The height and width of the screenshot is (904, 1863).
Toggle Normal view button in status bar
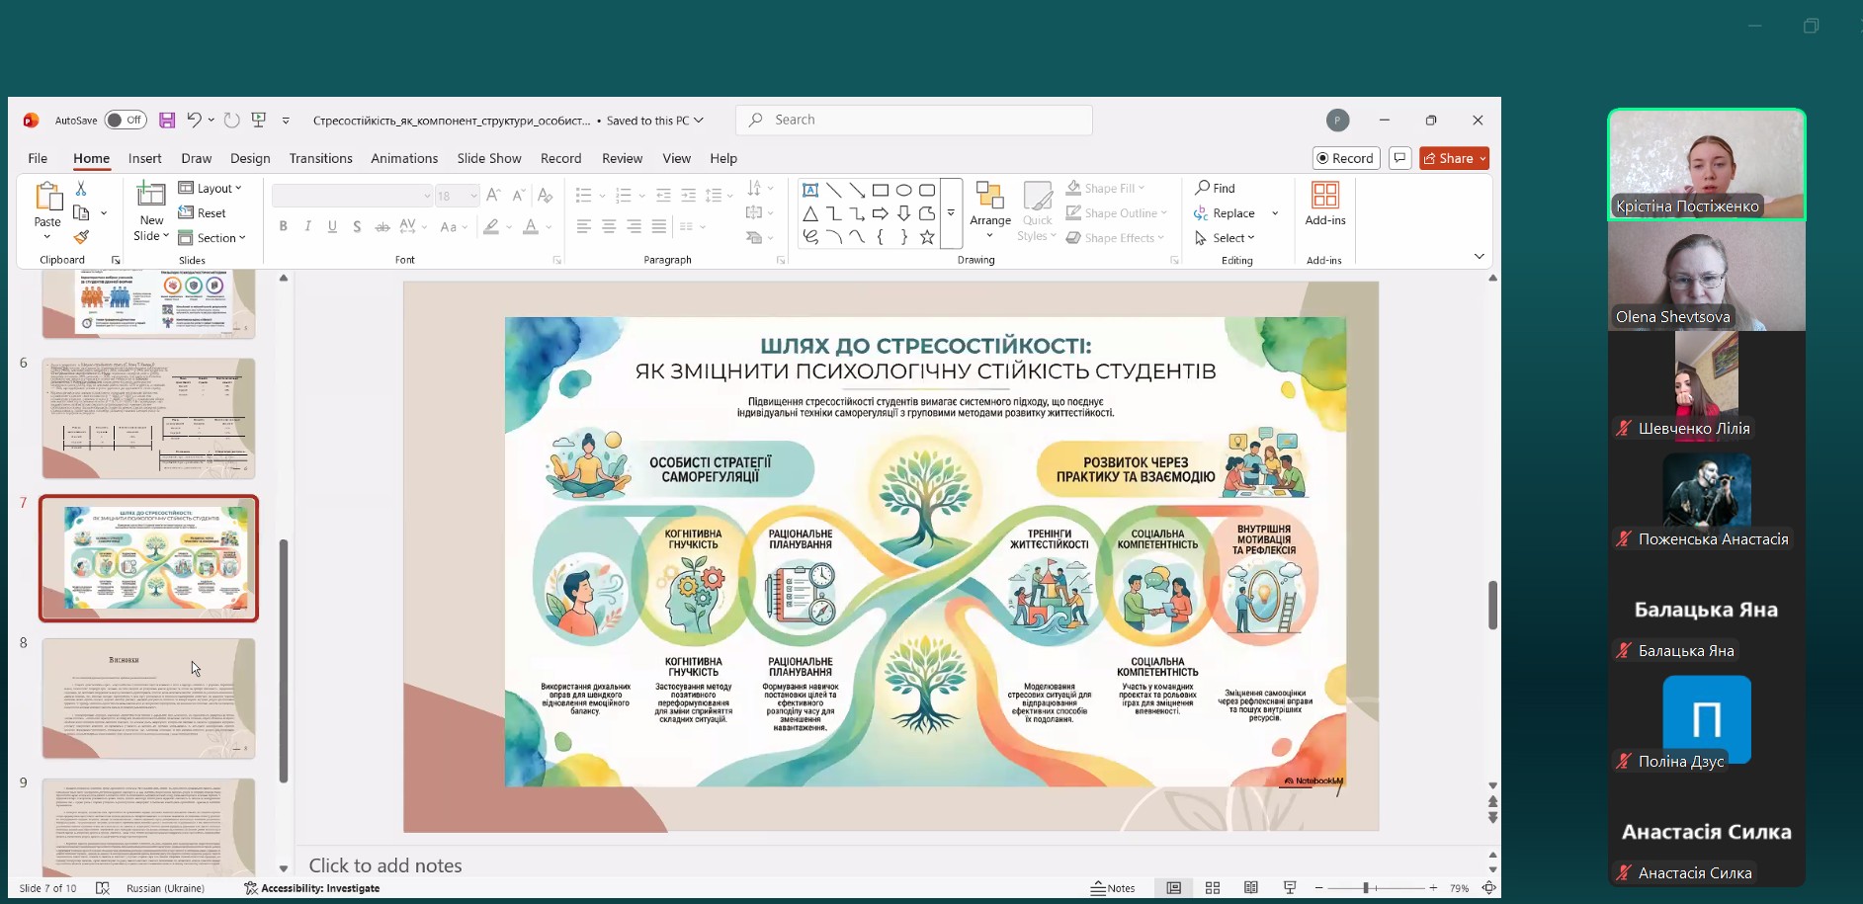1173,888
